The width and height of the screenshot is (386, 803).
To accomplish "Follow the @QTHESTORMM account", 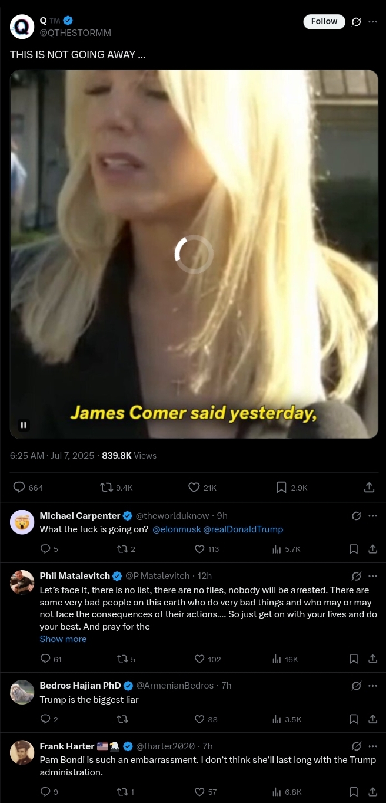I will (x=324, y=21).
